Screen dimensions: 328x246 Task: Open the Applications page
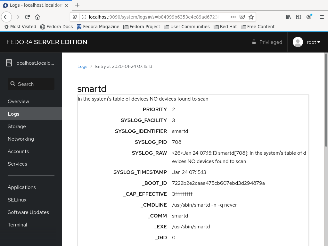click(31, 187)
